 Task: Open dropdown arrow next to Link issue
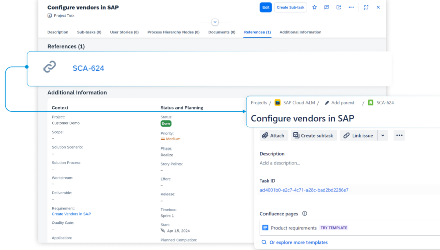[x=382, y=135]
